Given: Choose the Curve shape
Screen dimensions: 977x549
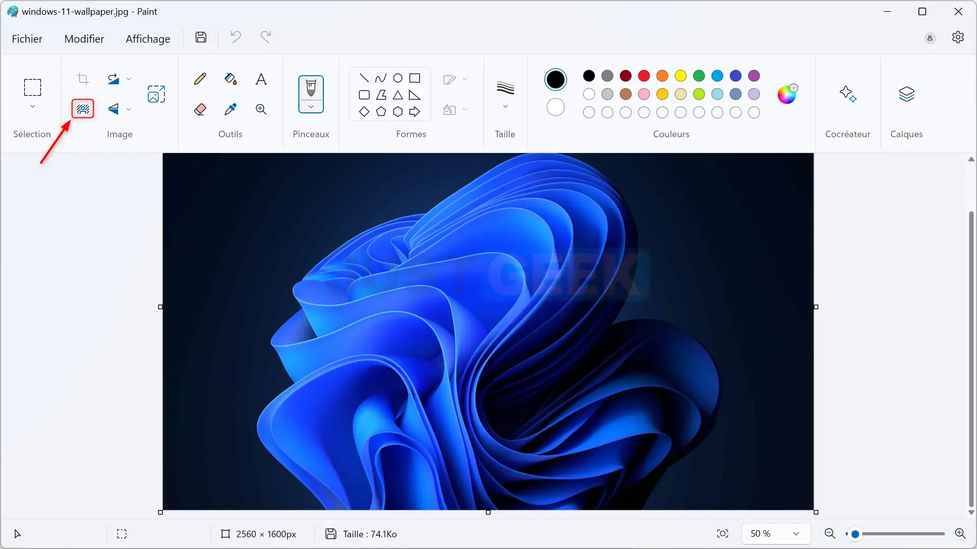Looking at the screenshot, I should pyautogui.click(x=381, y=78).
